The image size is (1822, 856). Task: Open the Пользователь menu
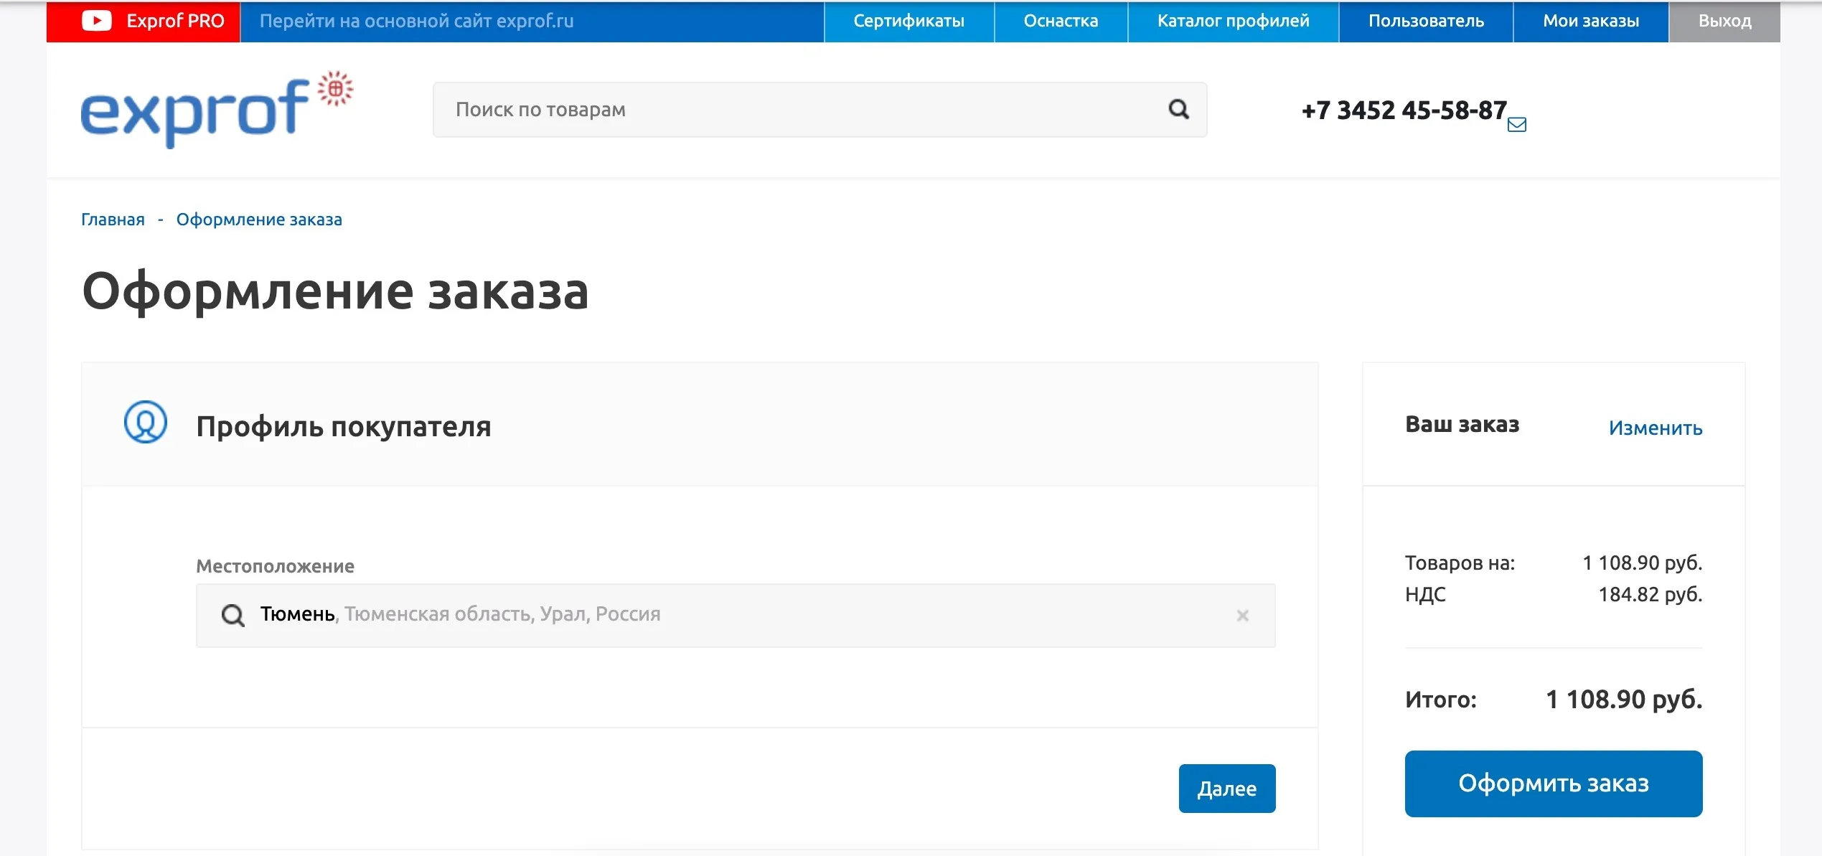[x=1426, y=21]
